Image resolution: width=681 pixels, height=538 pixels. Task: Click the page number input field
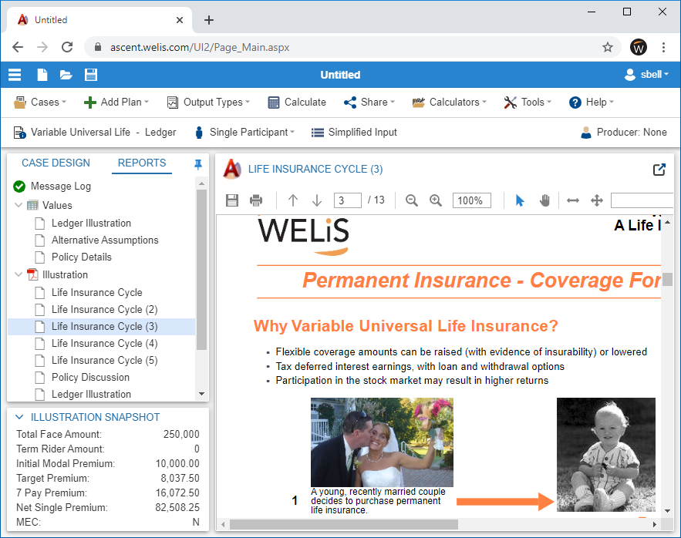coord(348,200)
